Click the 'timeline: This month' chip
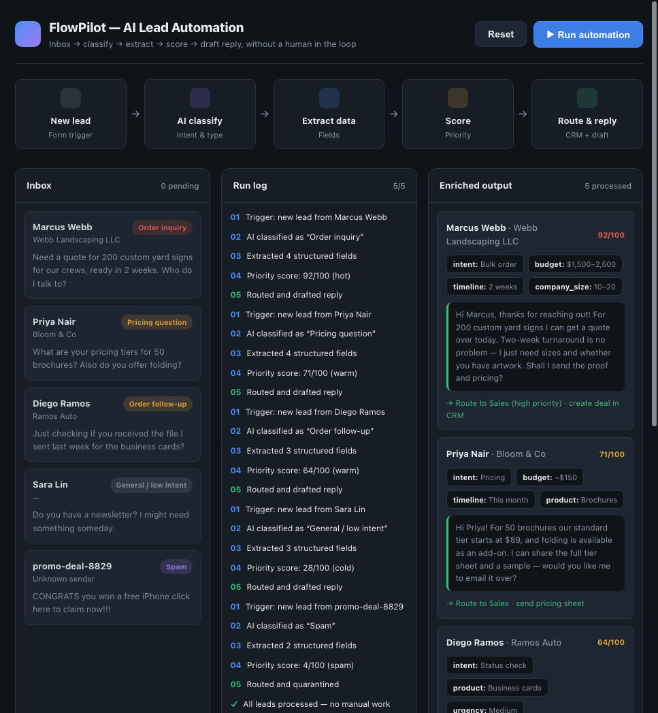Image resolution: width=658 pixels, height=713 pixels. [491, 501]
